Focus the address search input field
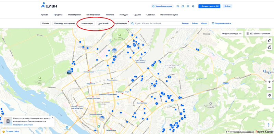The width and height of the screenshot is (274, 134). pyautogui.click(x=157, y=23)
